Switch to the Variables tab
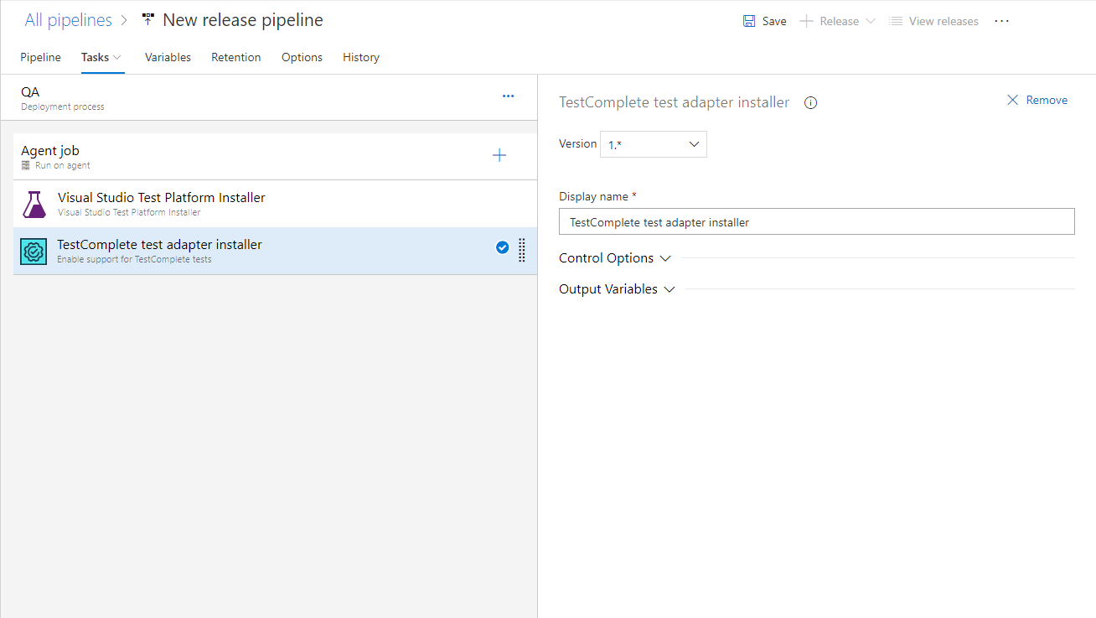 click(x=168, y=57)
